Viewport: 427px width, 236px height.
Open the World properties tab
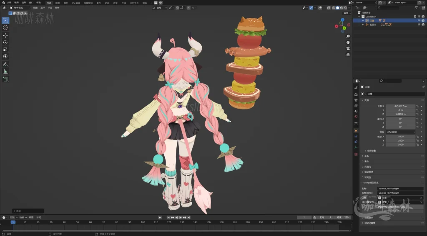coord(356,117)
